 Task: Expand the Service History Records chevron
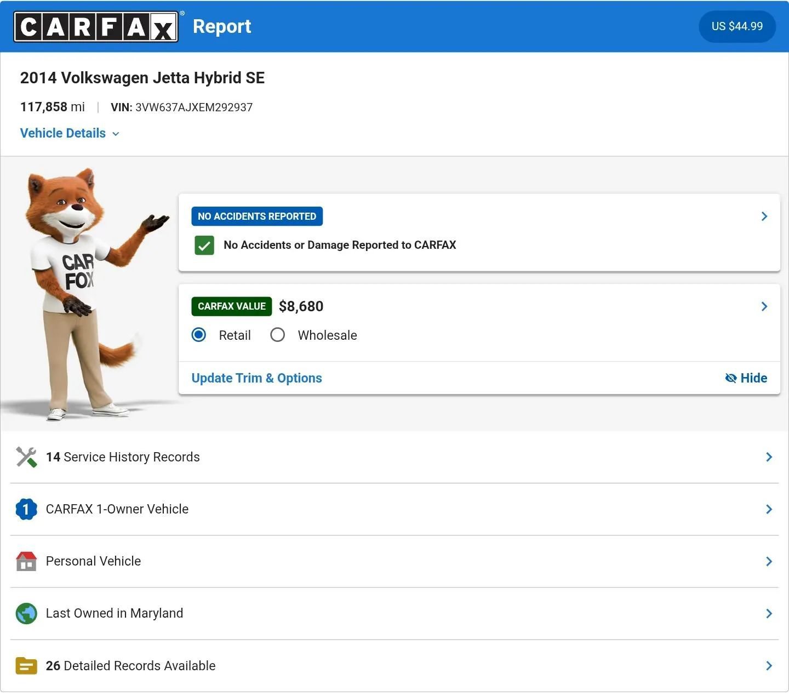769,457
